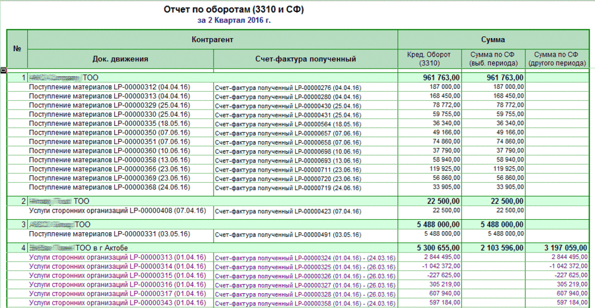Open Счет-фактура полученный LP-00000698 (10.06.16)
This screenshot has height=308, width=595.
pyautogui.click(x=288, y=151)
